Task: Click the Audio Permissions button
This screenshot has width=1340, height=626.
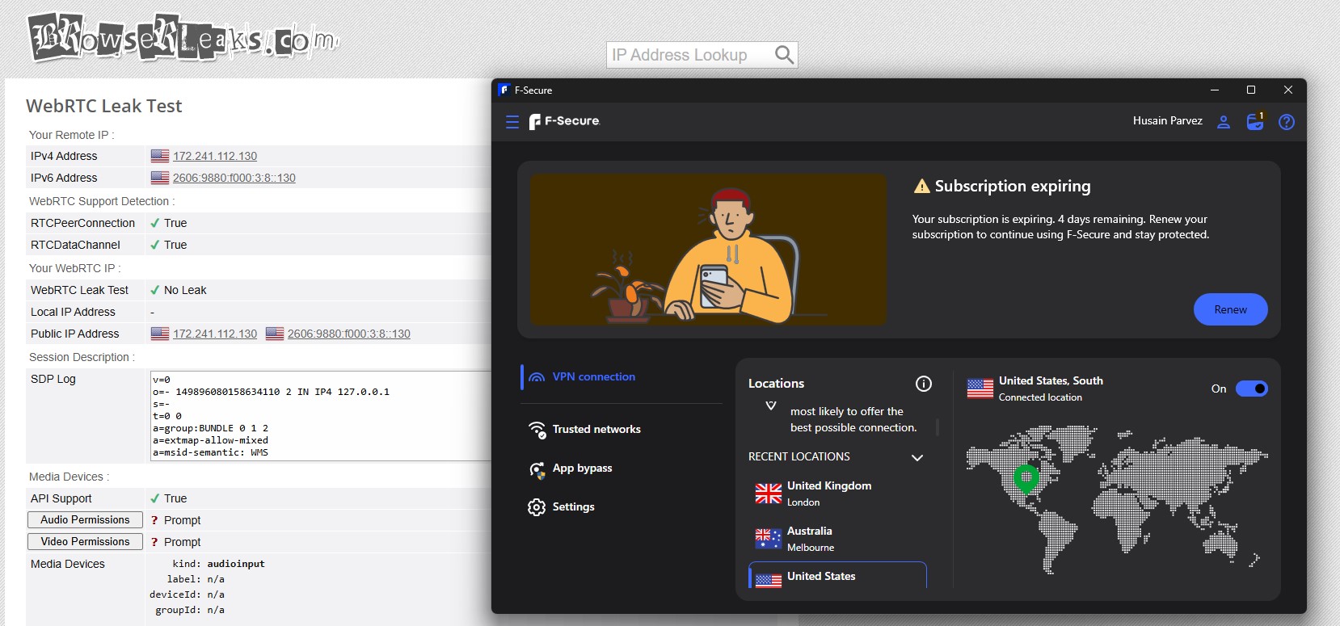Action: [x=85, y=520]
